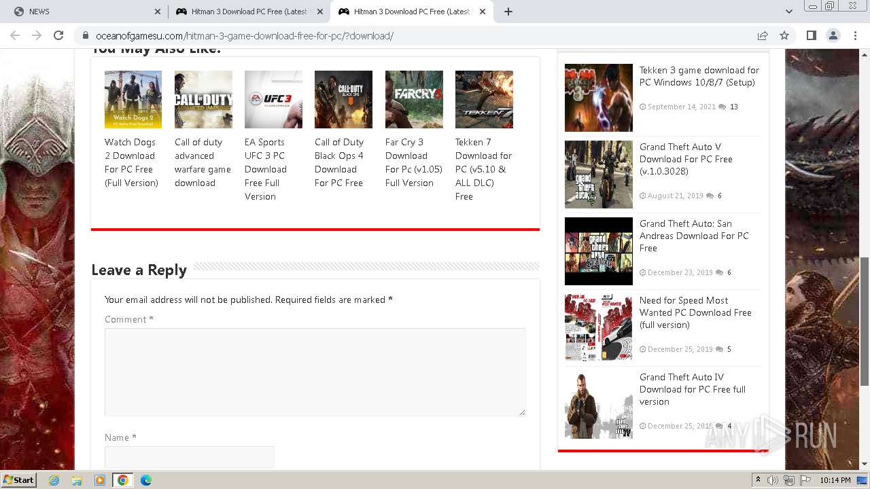The image size is (870, 489).
Task: Open Need for Speed Most Wanted link
Action: coord(695,312)
